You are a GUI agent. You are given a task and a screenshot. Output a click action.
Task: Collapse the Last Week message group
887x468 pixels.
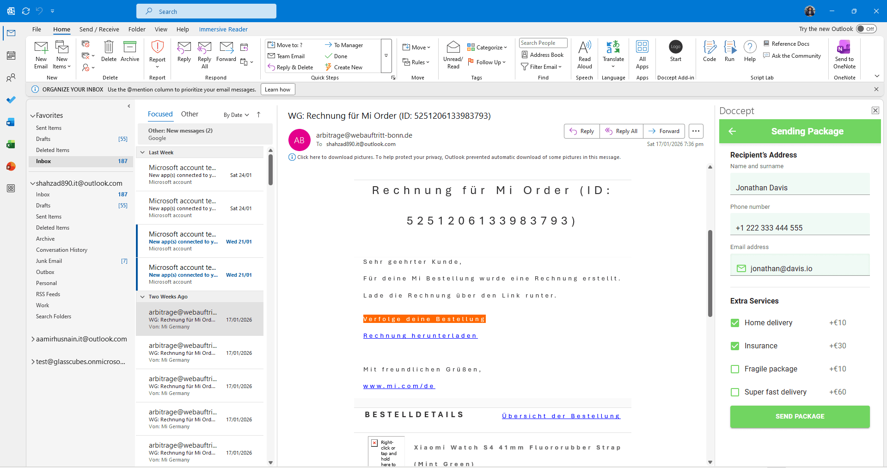coord(142,152)
